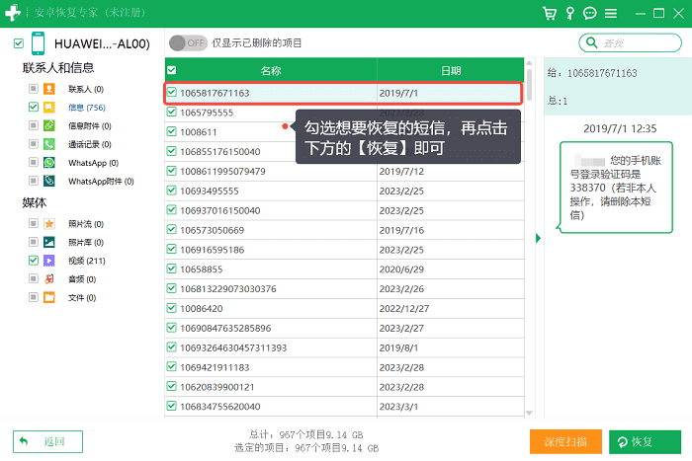Uncheck the row 10086420 checkbox

[x=172, y=308]
